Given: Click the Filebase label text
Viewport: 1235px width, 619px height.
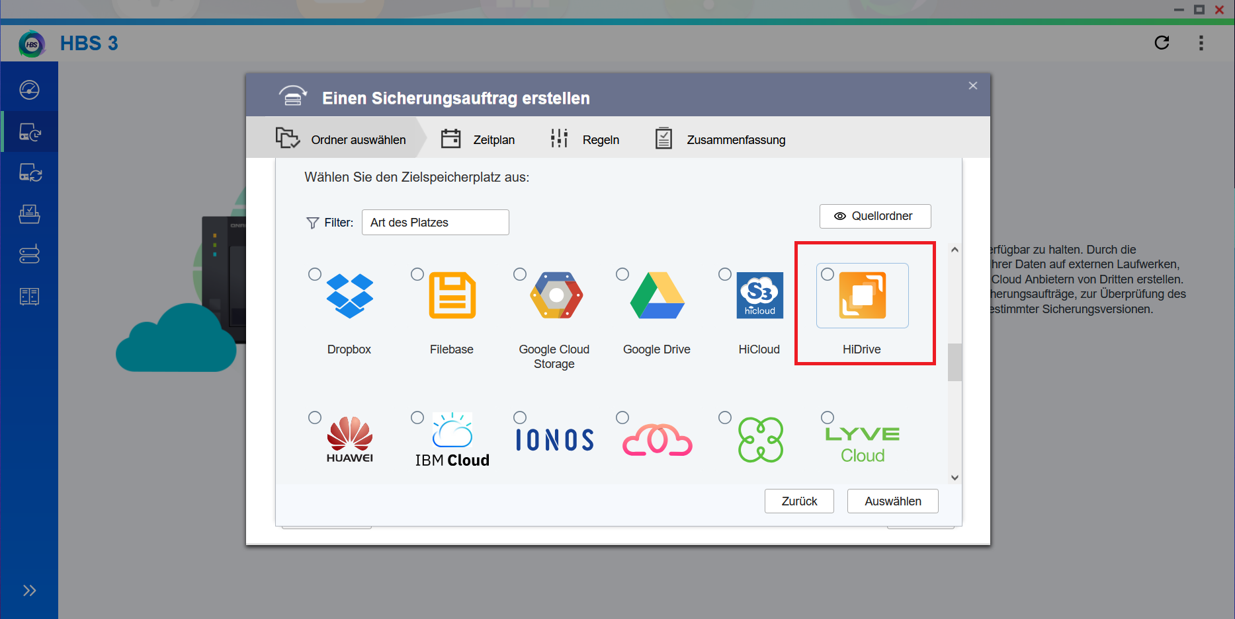Looking at the screenshot, I should [452, 349].
